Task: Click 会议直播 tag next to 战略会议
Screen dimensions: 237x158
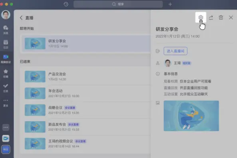Action: [70, 108]
